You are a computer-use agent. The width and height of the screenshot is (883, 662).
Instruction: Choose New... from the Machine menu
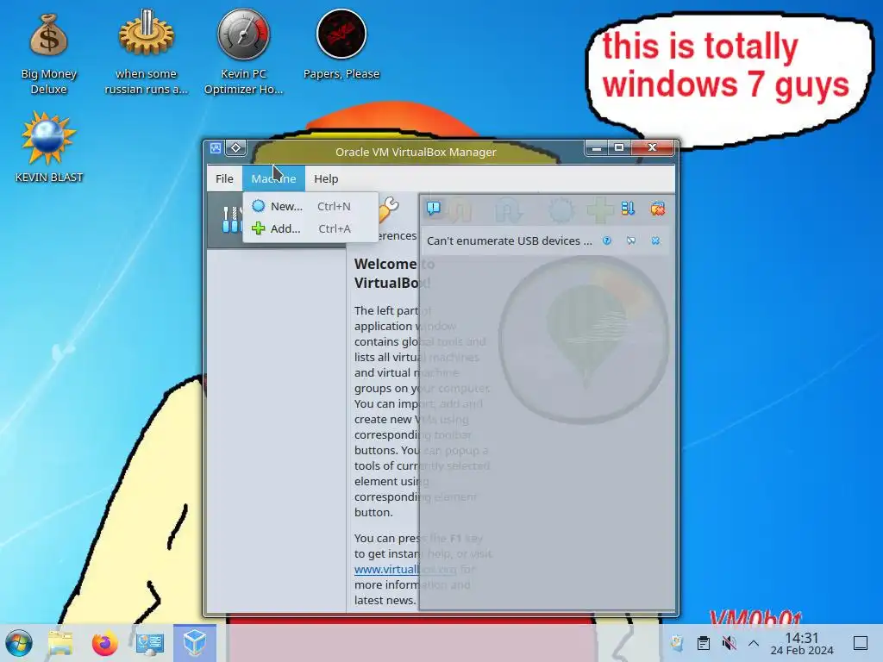pos(310,206)
